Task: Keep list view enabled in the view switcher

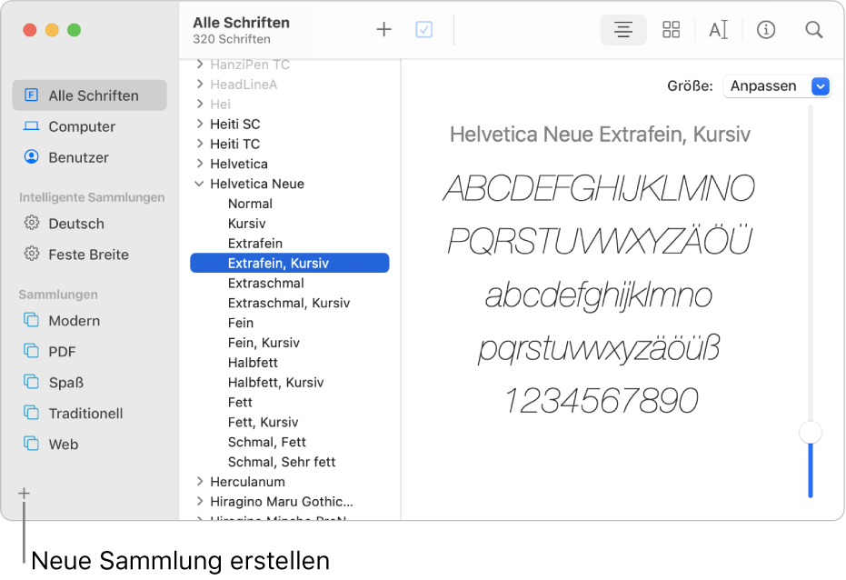Action: click(x=623, y=29)
